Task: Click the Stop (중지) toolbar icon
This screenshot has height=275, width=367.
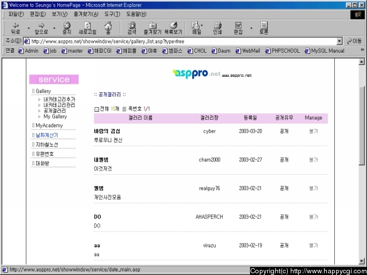Action: [x=67, y=28]
